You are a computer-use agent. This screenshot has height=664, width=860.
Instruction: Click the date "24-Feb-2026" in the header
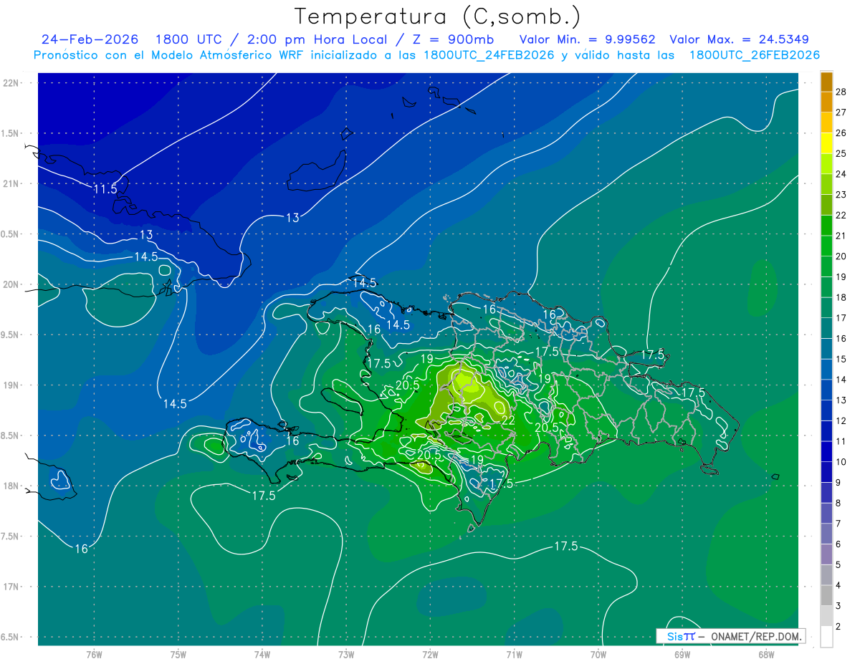point(90,39)
